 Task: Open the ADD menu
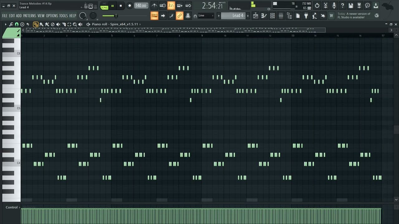[19, 16]
